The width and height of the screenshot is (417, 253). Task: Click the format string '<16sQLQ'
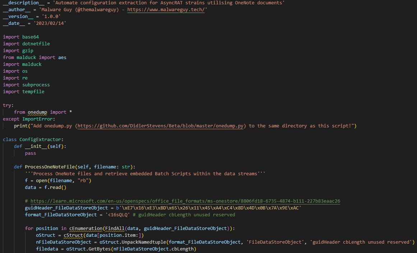(117, 215)
